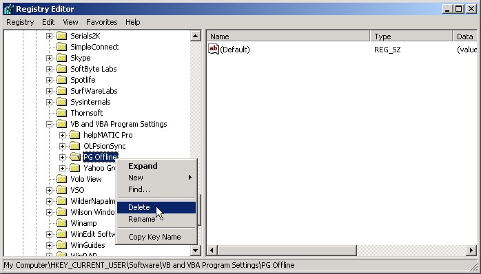Open the New submenu in context menu
This screenshot has height=274, width=481.
[x=156, y=178]
